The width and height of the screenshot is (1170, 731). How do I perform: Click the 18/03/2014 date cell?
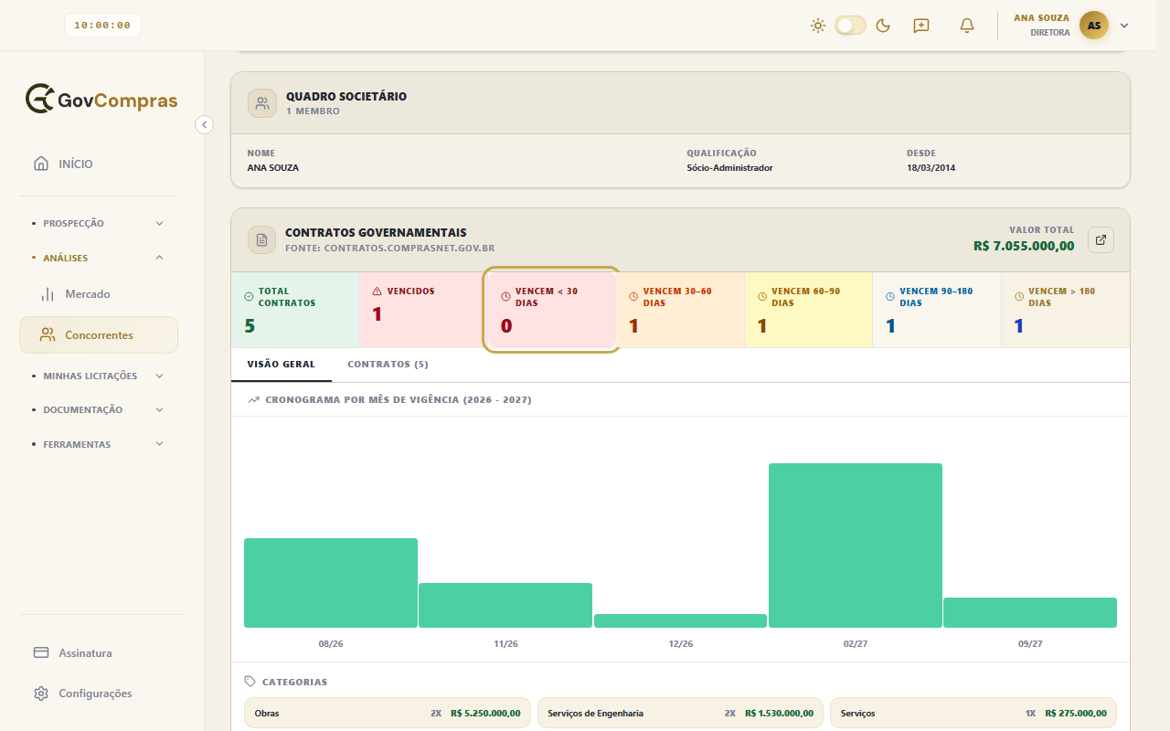point(931,168)
